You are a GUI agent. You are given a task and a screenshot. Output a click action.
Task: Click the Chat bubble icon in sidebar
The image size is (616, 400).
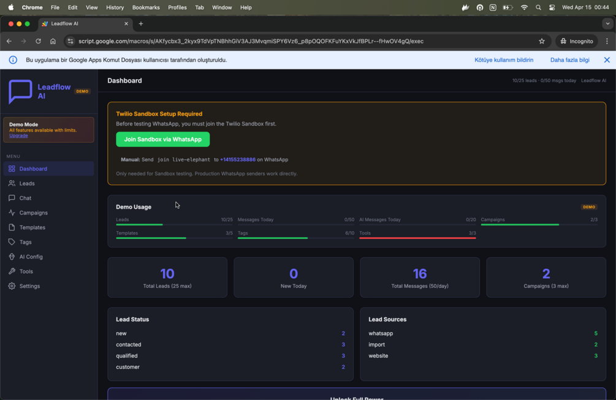[x=12, y=198]
